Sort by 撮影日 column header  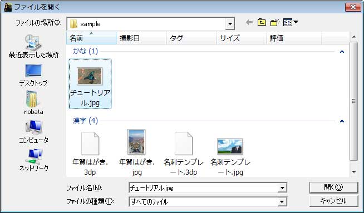pyautogui.click(x=141, y=38)
